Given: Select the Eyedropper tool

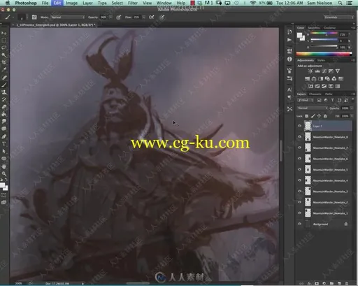Looking at the screenshot, I should 4,69.
